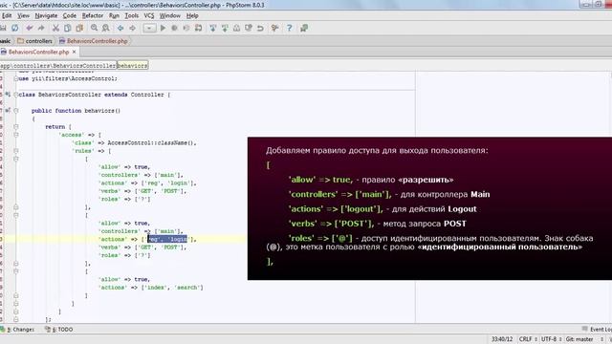This screenshot has height=344, width=612.
Task: Click the AccessControl::className() code text
Action: point(152,142)
